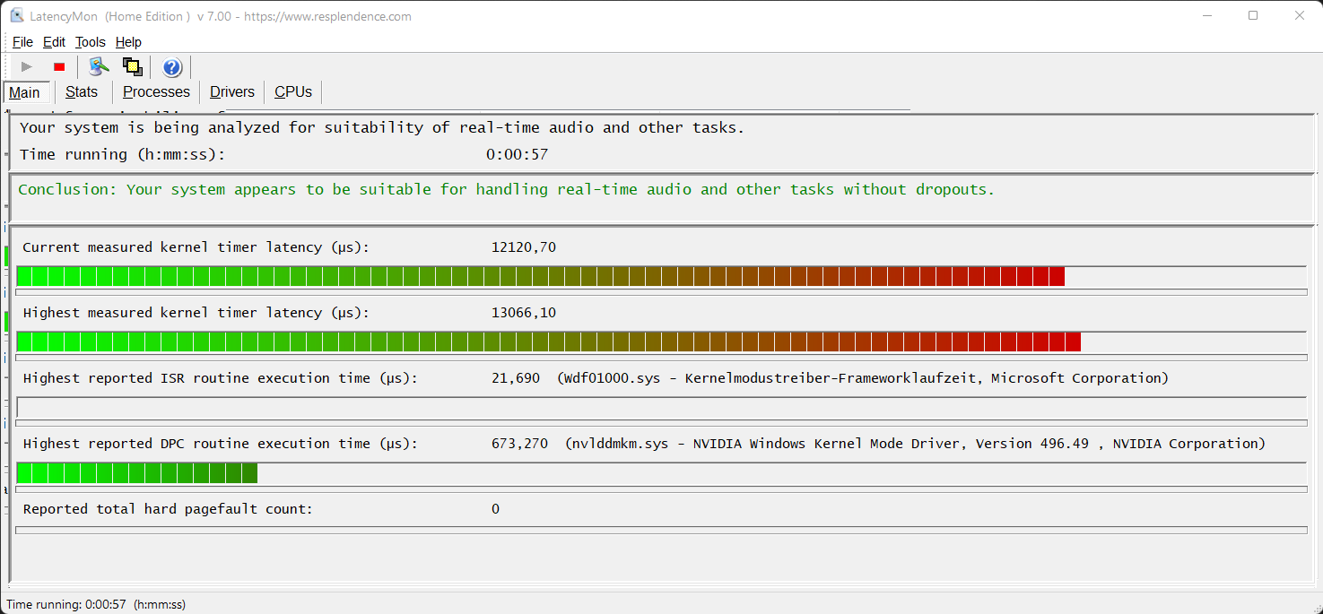Minimize the LatencyMon window
This screenshot has height=614, width=1323.
click(1205, 15)
